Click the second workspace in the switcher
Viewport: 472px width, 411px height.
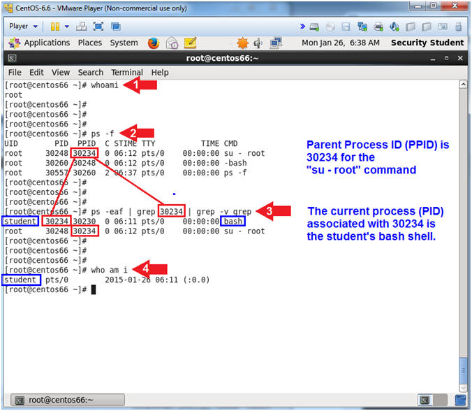(x=440, y=400)
